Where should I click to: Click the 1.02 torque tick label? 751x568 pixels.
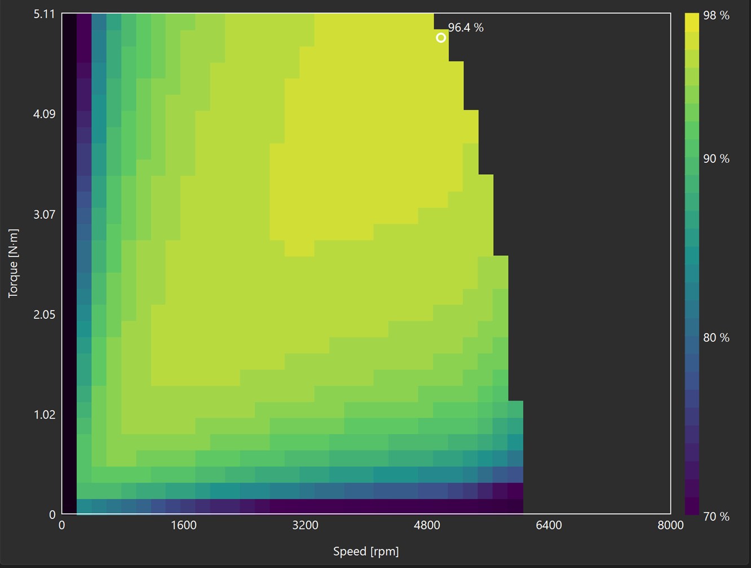[x=45, y=415]
